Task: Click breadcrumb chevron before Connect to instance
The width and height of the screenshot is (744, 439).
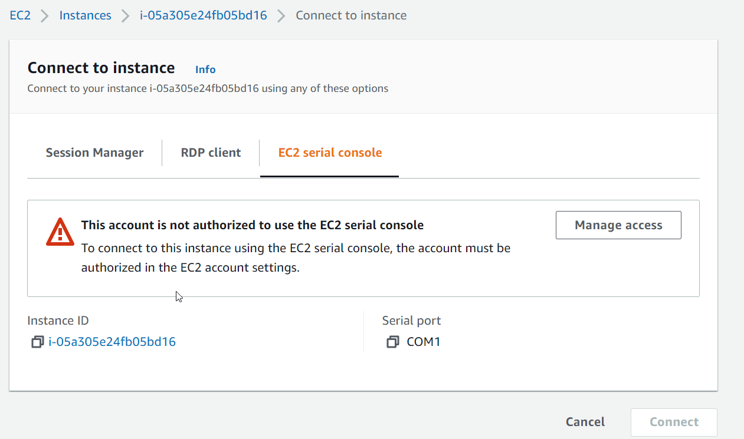Action: (x=281, y=16)
